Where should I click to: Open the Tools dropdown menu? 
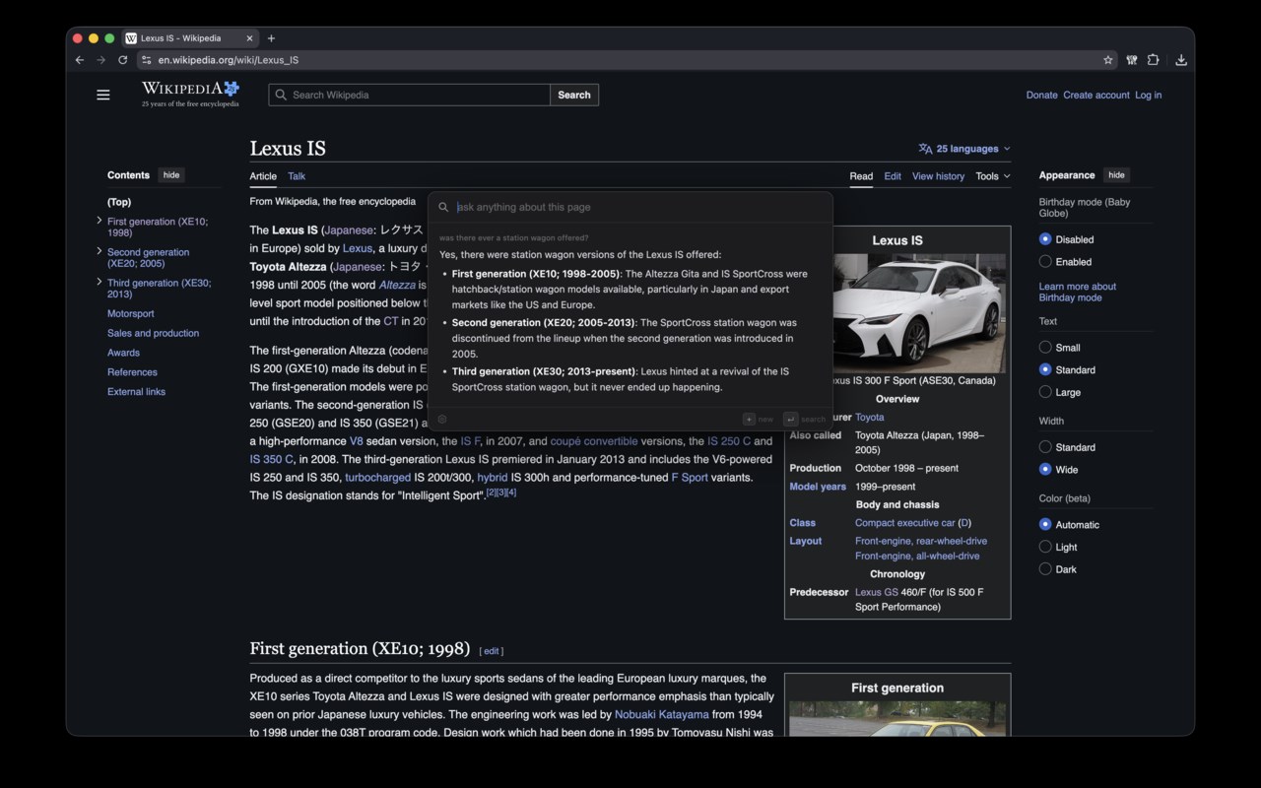[993, 176]
